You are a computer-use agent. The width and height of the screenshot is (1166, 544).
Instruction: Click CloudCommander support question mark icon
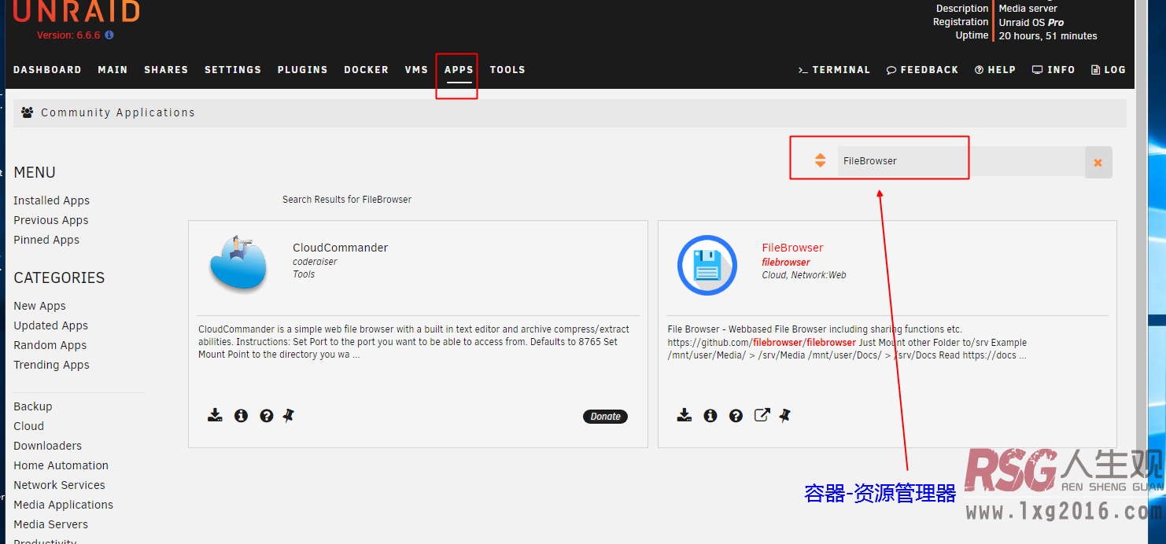[x=267, y=416]
